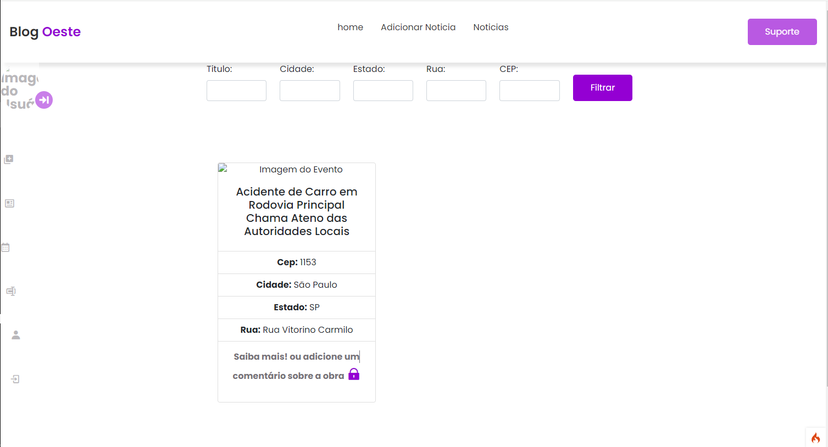Click the calendar icon in sidebar
This screenshot has width=828, height=447.
tap(5, 247)
